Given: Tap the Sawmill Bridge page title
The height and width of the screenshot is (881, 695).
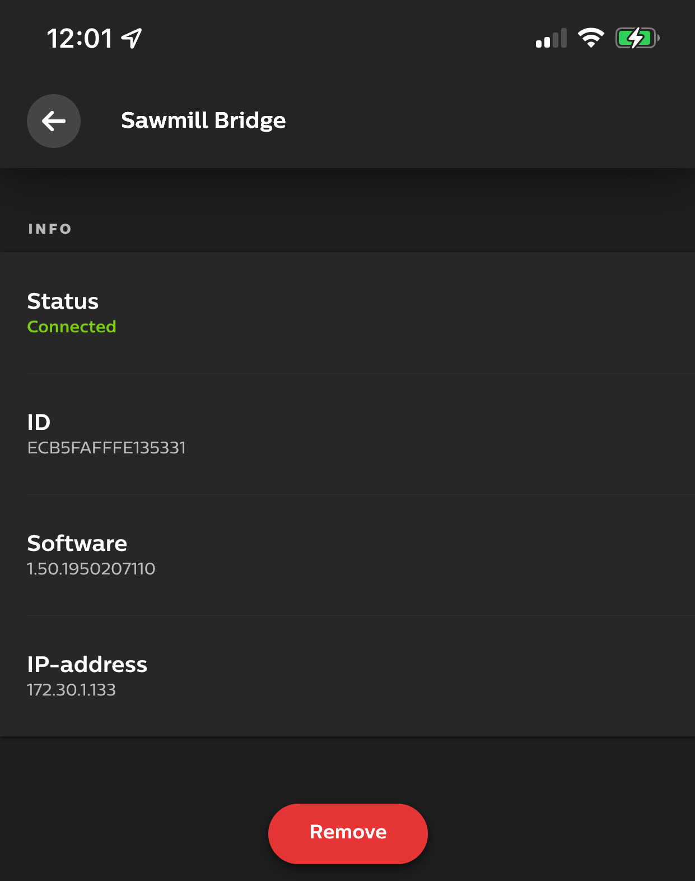Looking at the screenshot, I should [203, 120].
